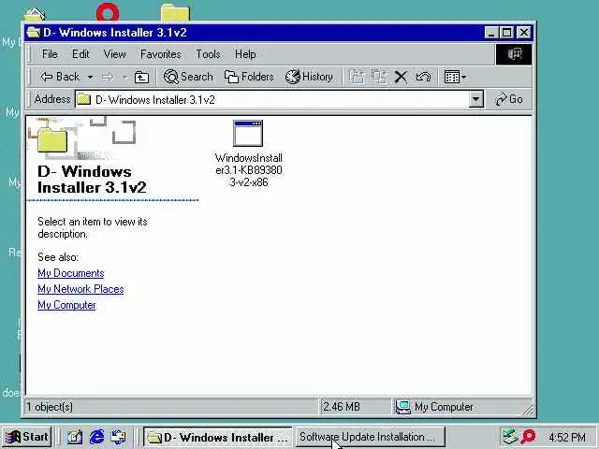This screenshot has width=599, height=449.
Task: Click the 4:52 PM taskbar clock
Action: [x=567, y=437]
